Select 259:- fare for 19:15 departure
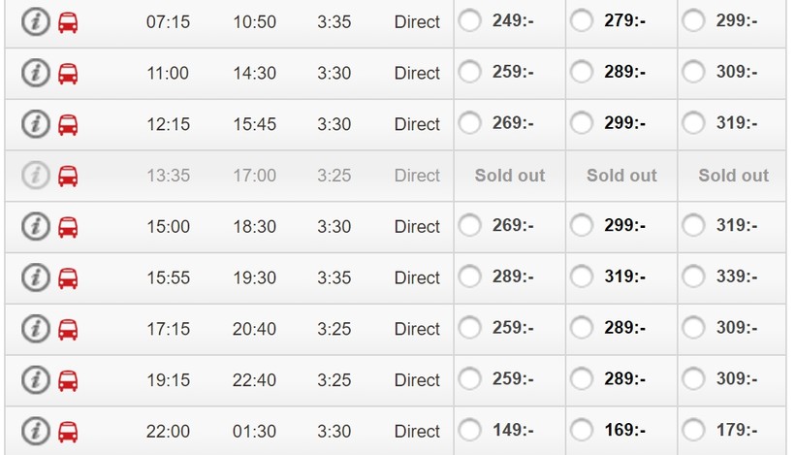This screenshot has width=795, height=455. tap(470, 379)
